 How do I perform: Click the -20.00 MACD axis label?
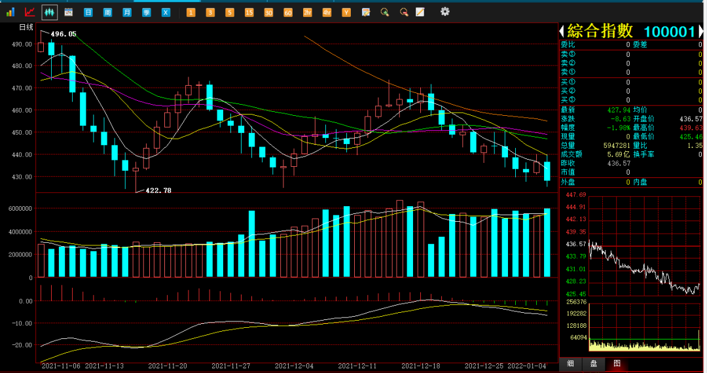pyautogui.click(x=22, y=345)
